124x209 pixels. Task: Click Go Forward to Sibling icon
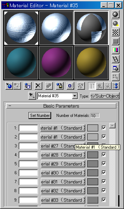108,86
